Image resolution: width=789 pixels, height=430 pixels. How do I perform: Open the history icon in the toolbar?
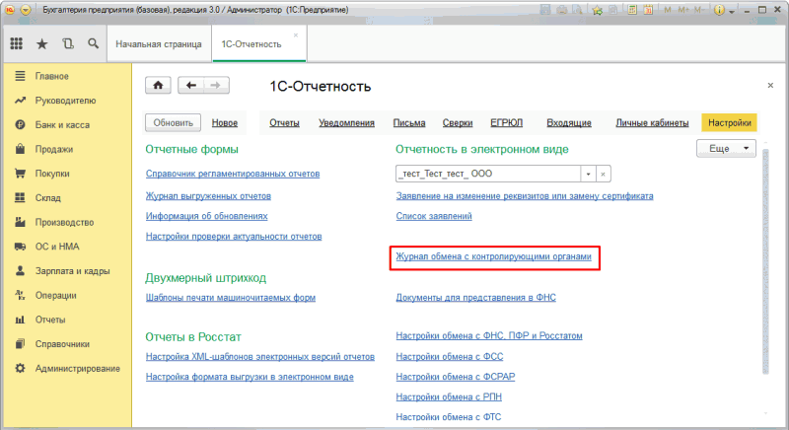click(x=68, y=44)
